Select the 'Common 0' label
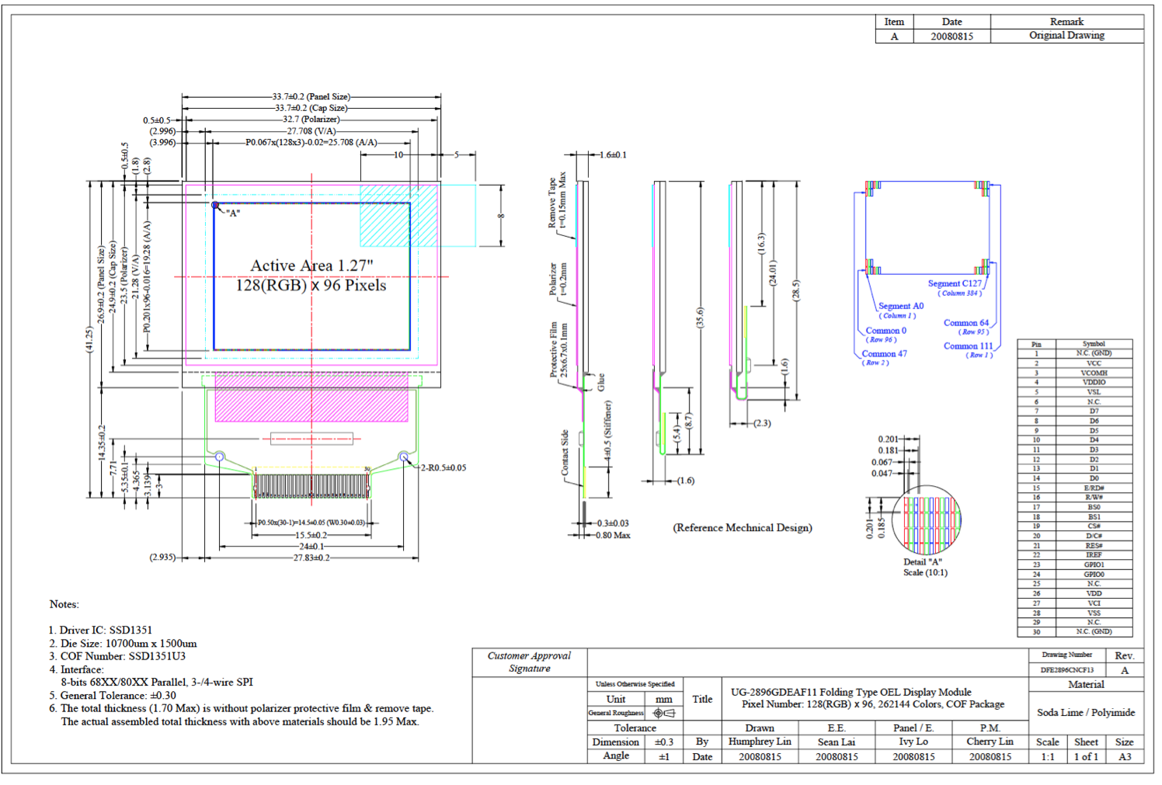Image resolution: width=1162 pixels, height=785 pixels. coord(885,330)
